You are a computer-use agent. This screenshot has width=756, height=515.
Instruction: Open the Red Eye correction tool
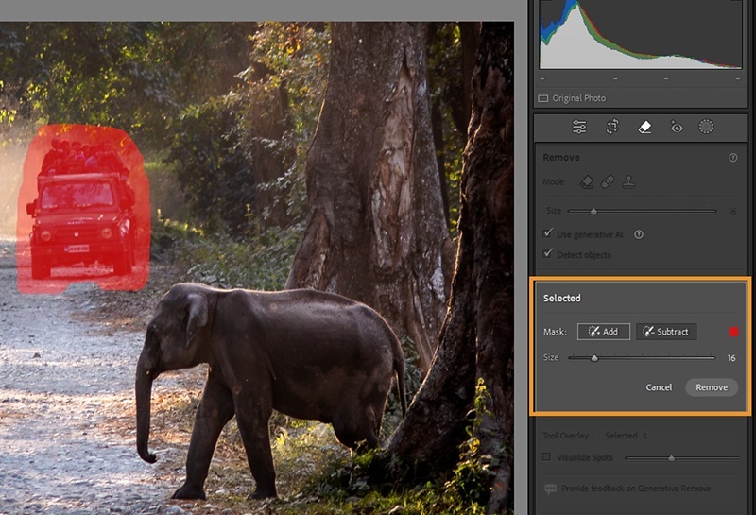click(x=677, y=127)
